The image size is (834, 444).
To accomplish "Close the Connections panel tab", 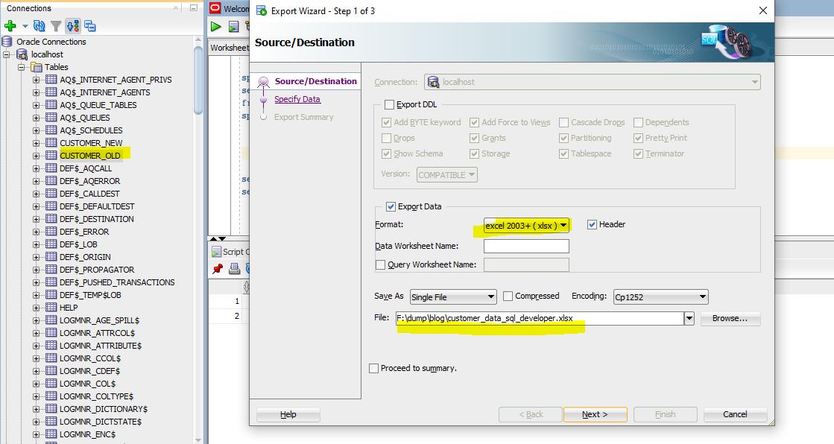I will pyautogui.click(x=176, y=8).
